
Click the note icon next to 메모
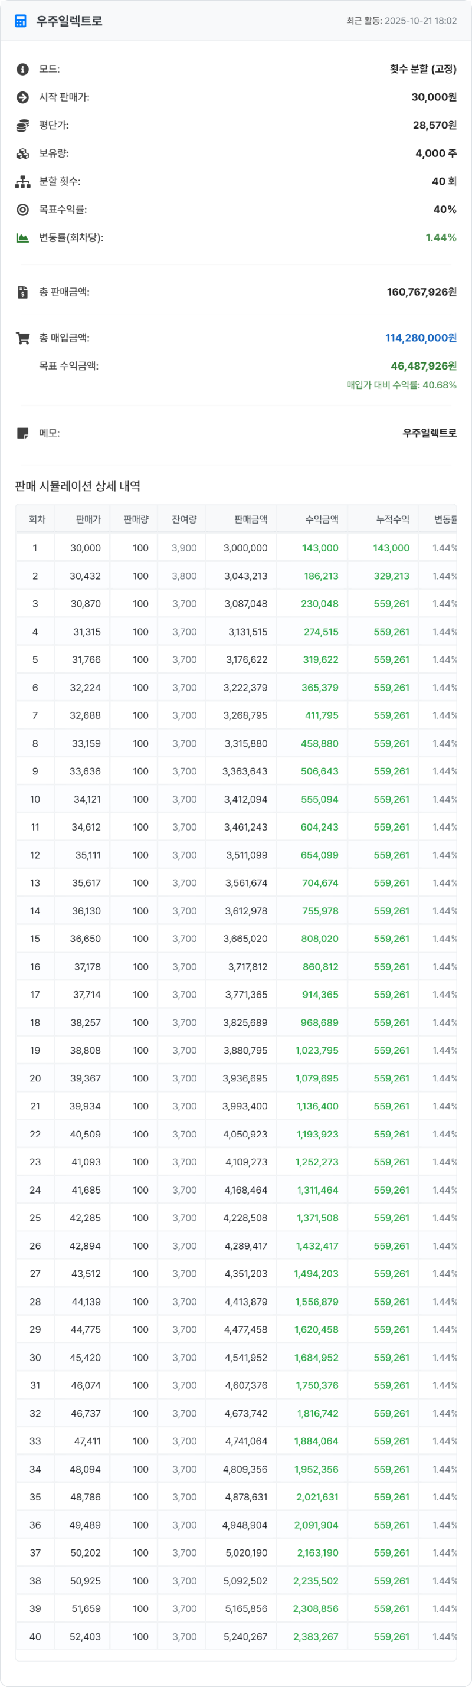click(x=23, y=433)
